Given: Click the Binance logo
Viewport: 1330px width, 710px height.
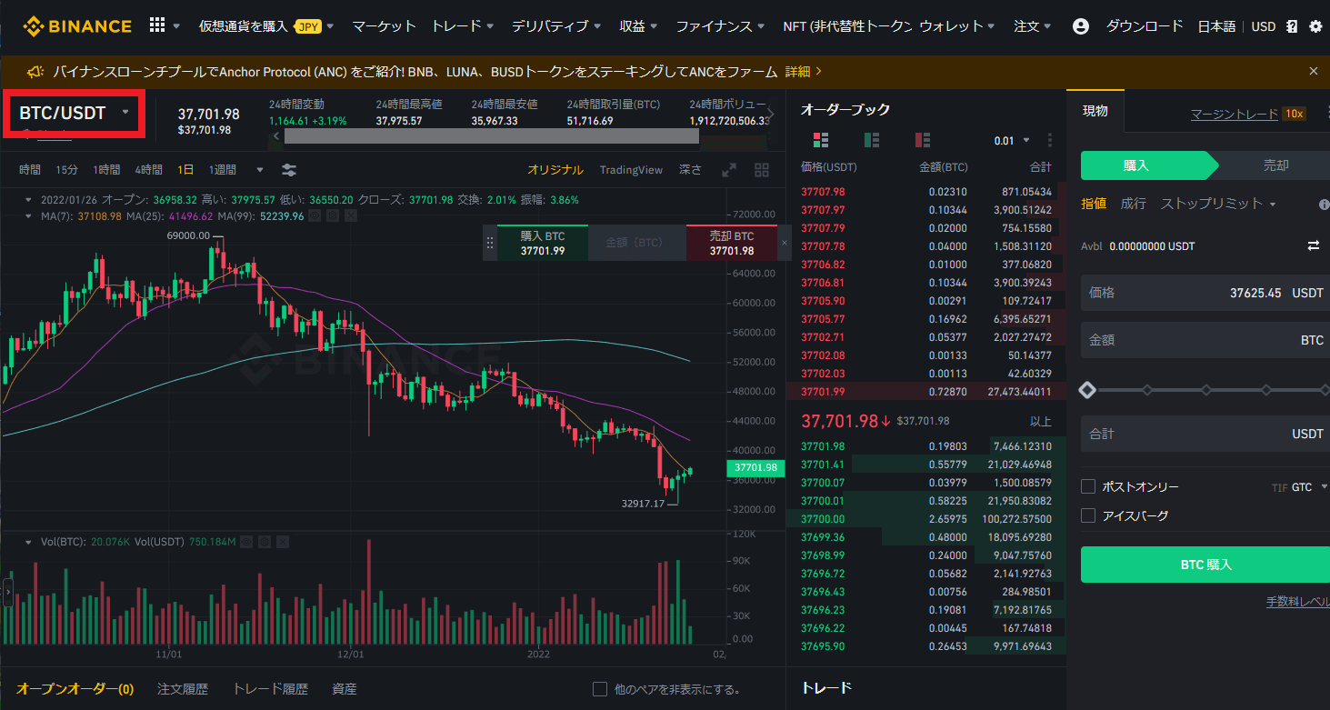Looking at the screenshot, I should point(77,26).
